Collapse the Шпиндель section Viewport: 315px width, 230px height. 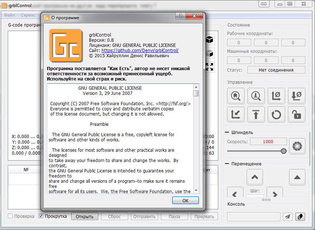(x=227, y=133)
